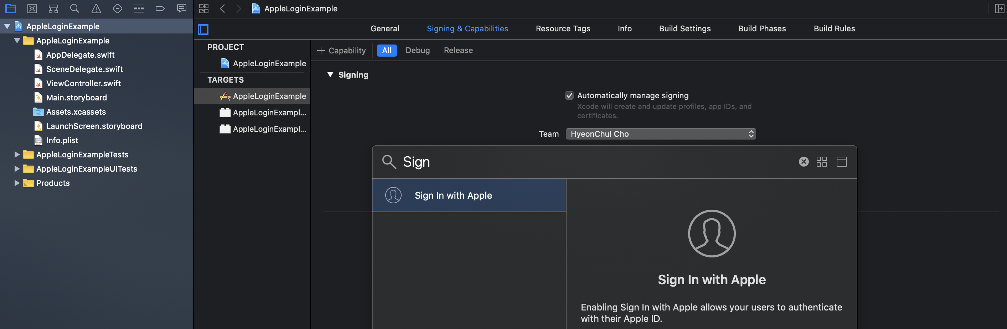The height and width of the screenshot is (329, 1007).
Task: Open the Find navigator magnifier
Action: 74,8
